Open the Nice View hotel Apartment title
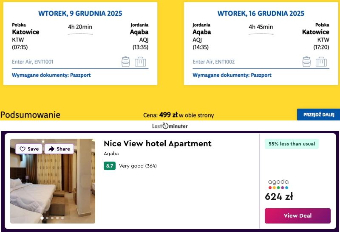 [x=157, y=143]
